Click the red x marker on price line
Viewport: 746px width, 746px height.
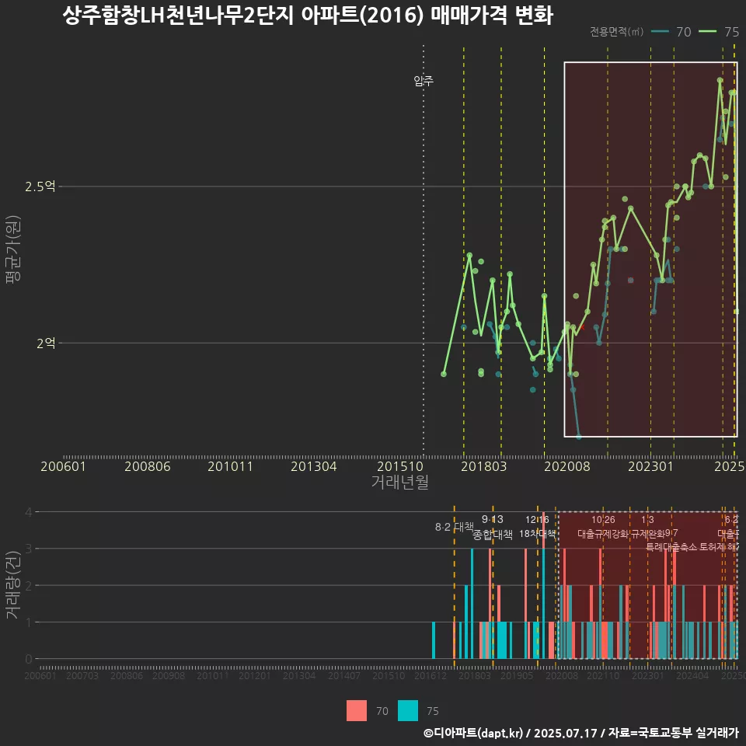click(581, 327)
